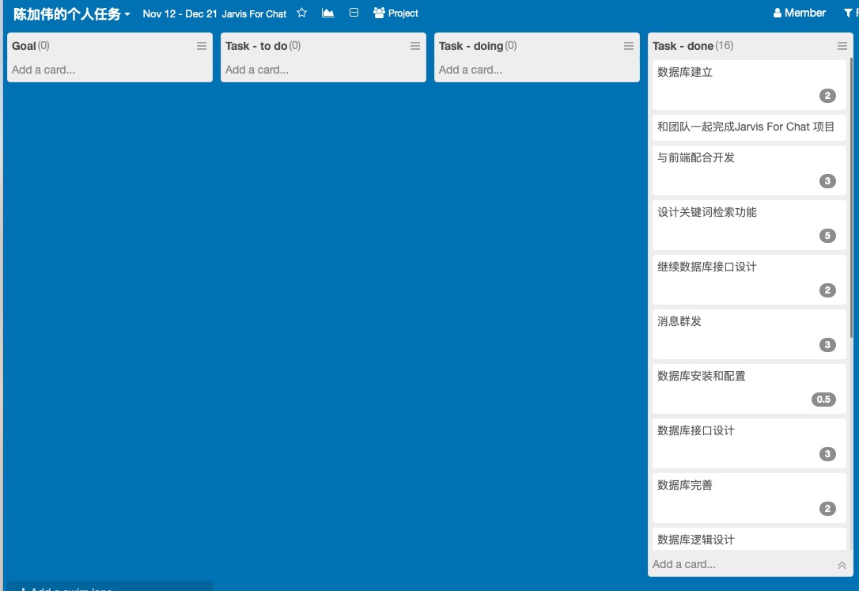
Task: Open the 数据库建立 card
Action: tap(749, 85)
